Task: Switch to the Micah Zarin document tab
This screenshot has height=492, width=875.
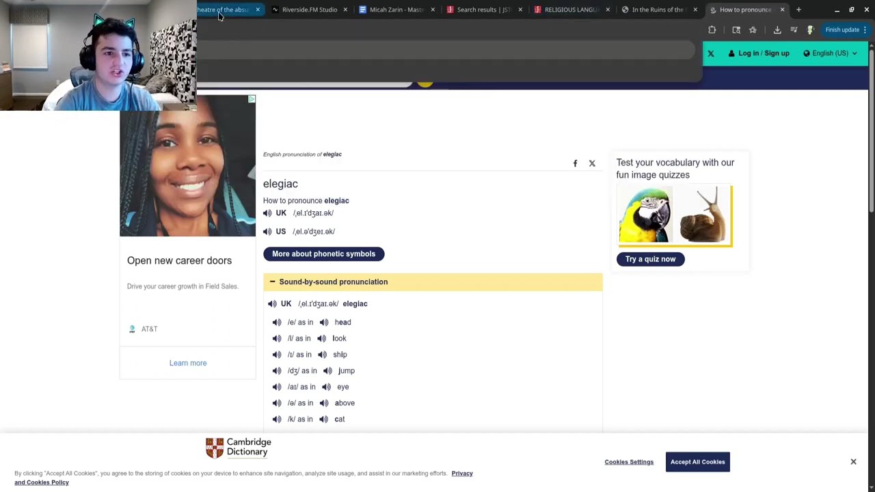Action: tap(396, 10)
